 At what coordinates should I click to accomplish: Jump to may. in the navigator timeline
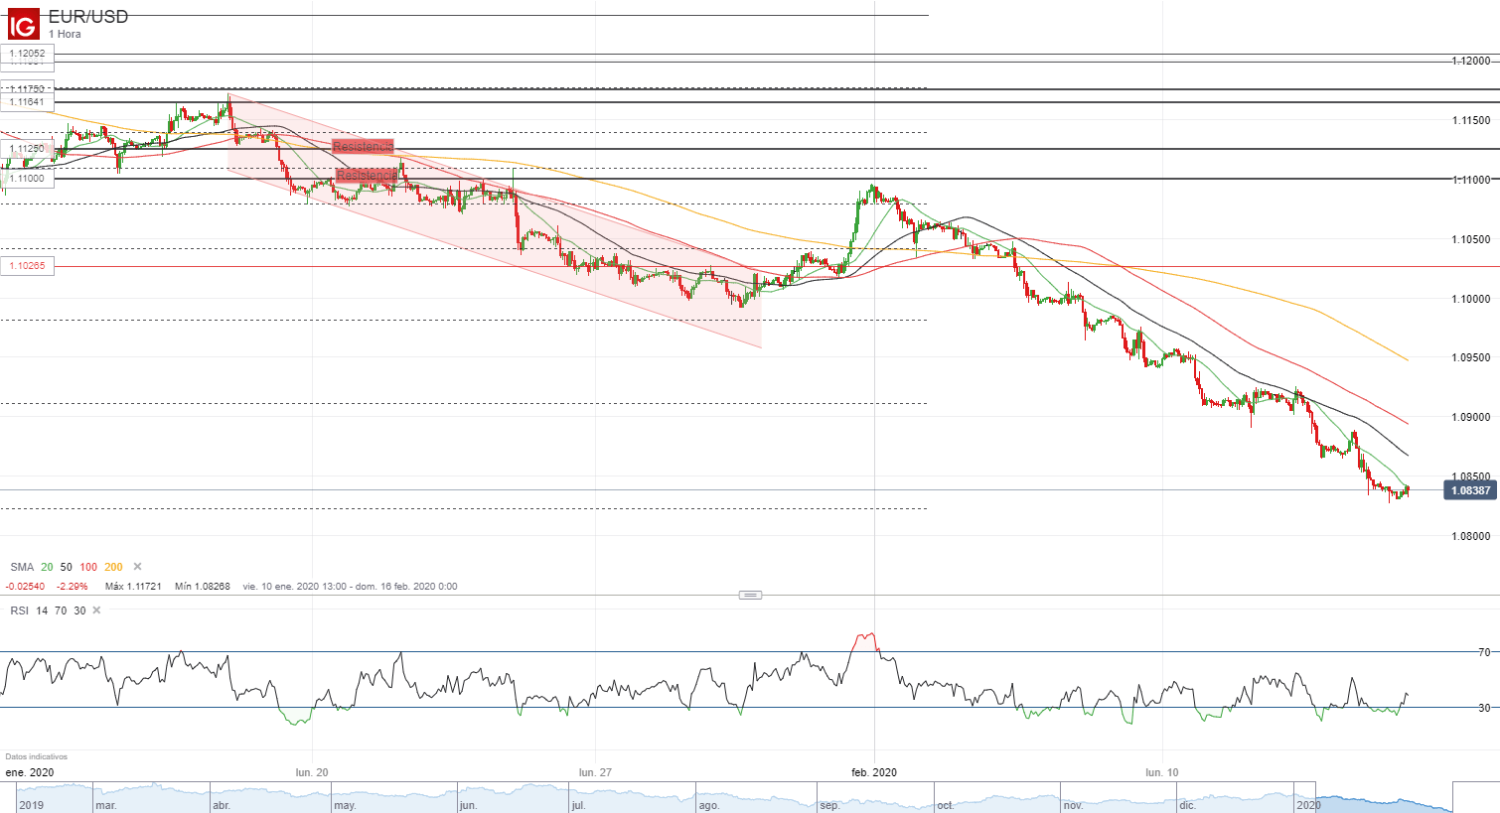[345, 805]
